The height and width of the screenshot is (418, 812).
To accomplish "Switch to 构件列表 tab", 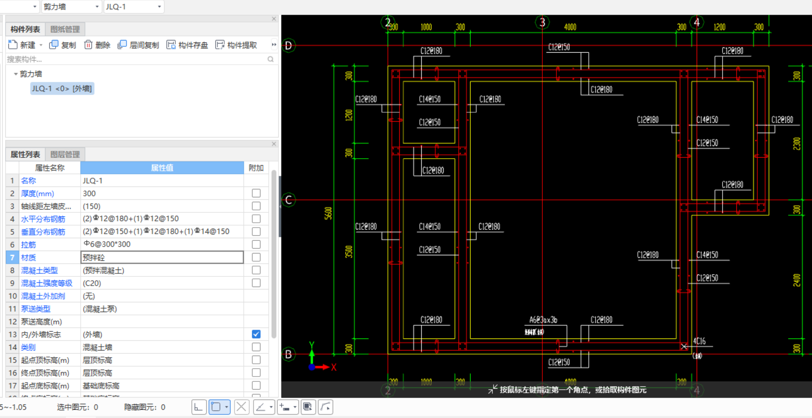I will pos(25,29).
